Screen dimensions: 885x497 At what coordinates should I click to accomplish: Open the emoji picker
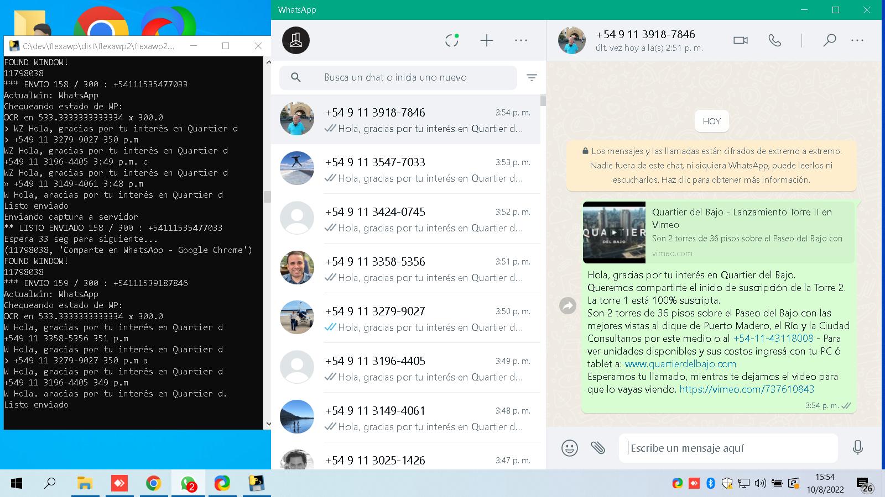point(569,448)
